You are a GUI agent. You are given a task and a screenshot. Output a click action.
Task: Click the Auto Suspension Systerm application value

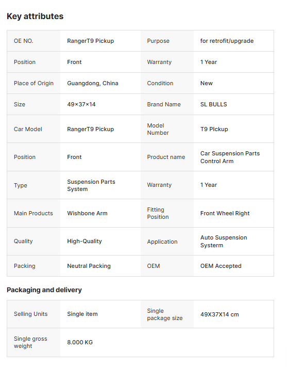click(x=224, y=242)
